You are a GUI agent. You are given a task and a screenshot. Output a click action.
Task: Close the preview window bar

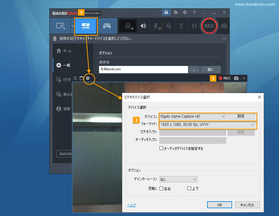coord(244,78)
